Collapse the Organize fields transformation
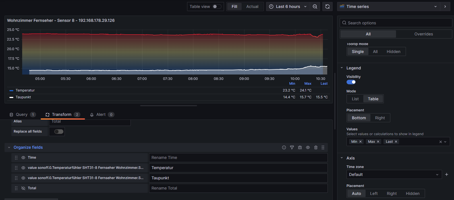The width and height of the screenshot is (454, 200). (x=9, y=147)
